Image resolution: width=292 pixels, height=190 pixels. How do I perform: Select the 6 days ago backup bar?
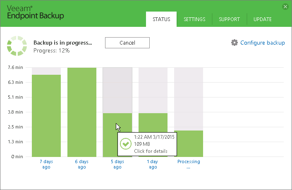pos(82,112)
